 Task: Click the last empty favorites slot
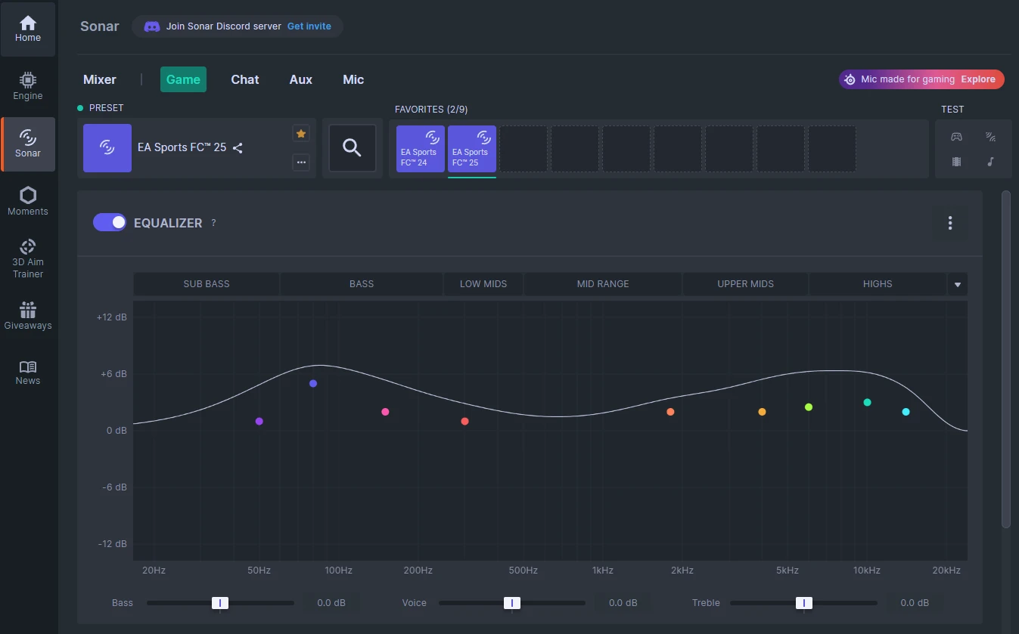(832, 149)
